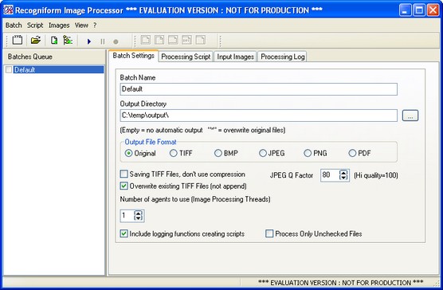
Task: Switch to the Processing Script tab
Action: (x=186, y=57)
